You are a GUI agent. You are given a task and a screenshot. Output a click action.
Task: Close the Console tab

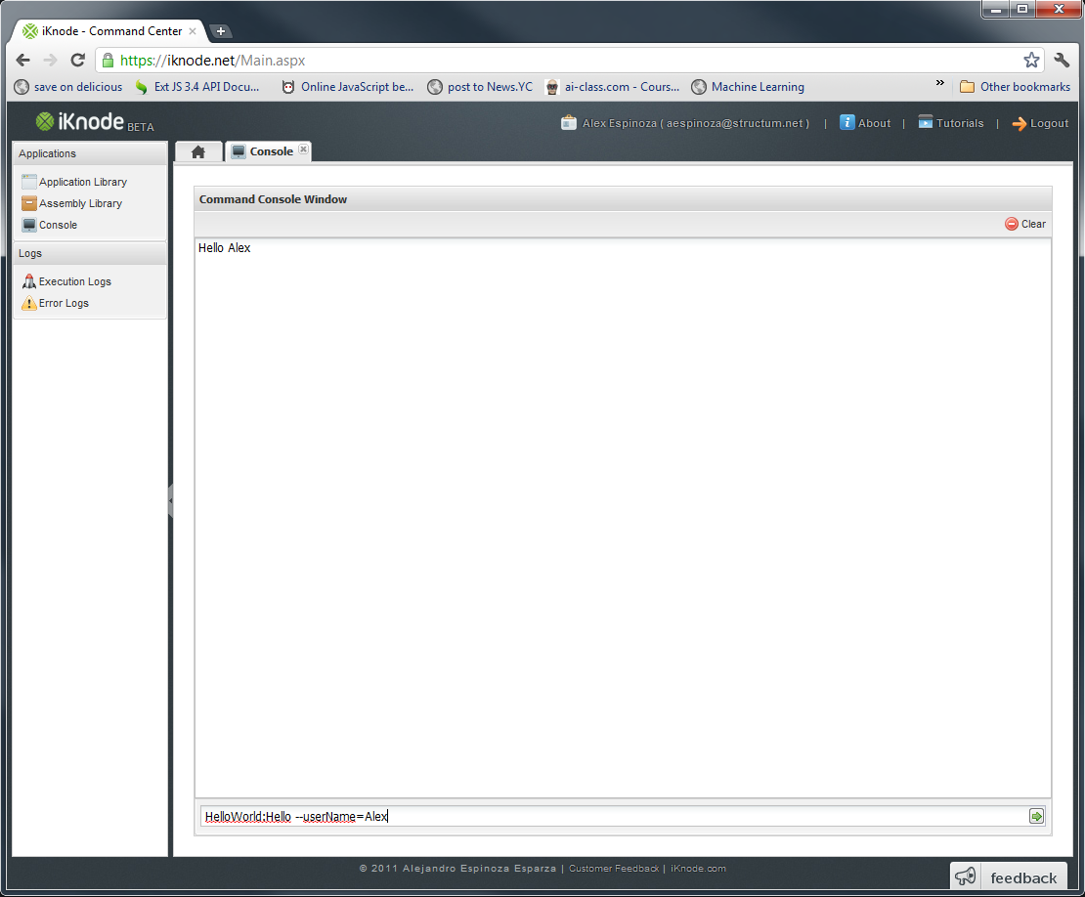tap(303, 149)
